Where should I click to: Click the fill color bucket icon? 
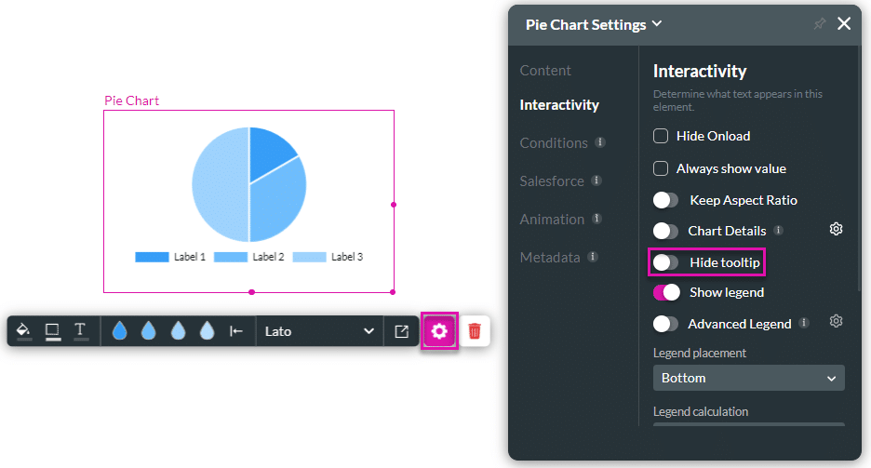coord(24,330)
